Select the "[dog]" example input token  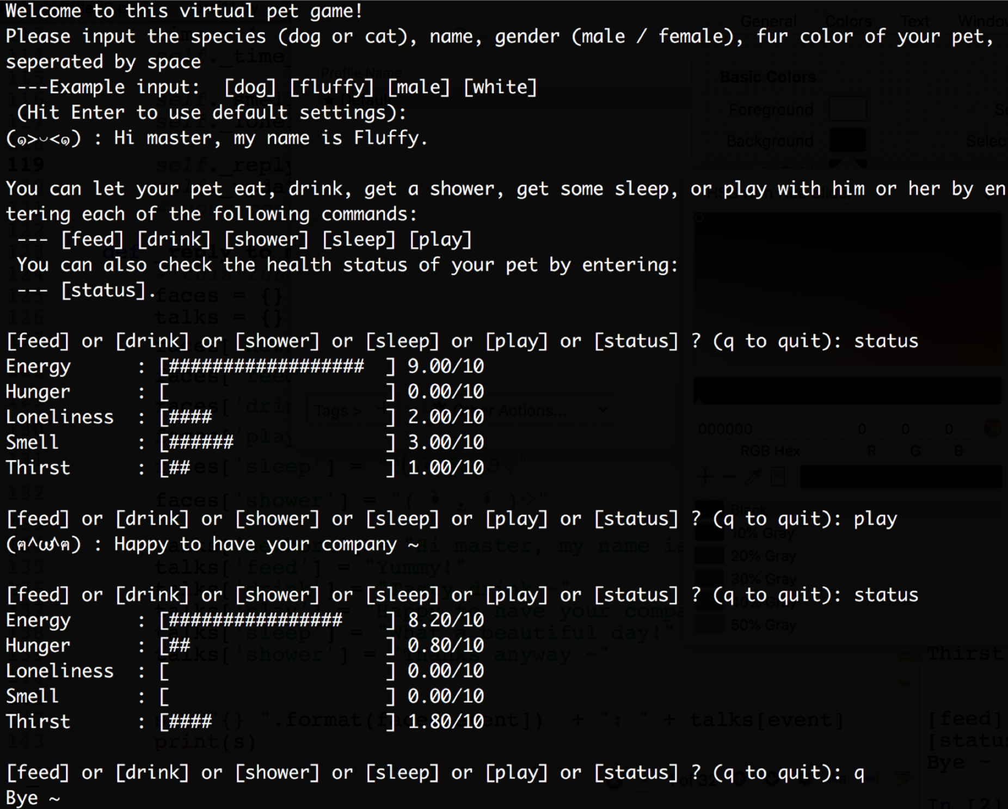coord(250,87)
